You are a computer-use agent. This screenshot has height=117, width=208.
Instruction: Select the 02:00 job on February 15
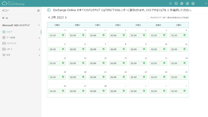click(x=118, y=63)
